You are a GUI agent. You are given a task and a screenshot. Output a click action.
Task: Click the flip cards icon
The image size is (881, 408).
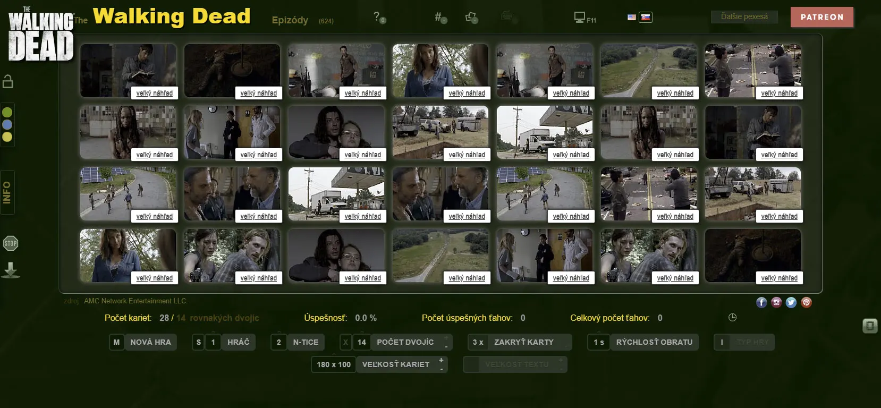(471, 18)
